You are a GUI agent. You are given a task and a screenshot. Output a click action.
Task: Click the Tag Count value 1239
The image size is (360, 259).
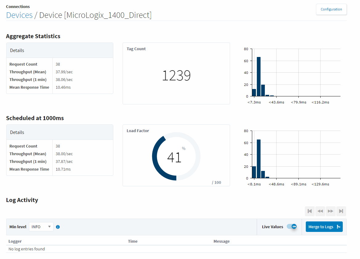[x=176, y=75]
